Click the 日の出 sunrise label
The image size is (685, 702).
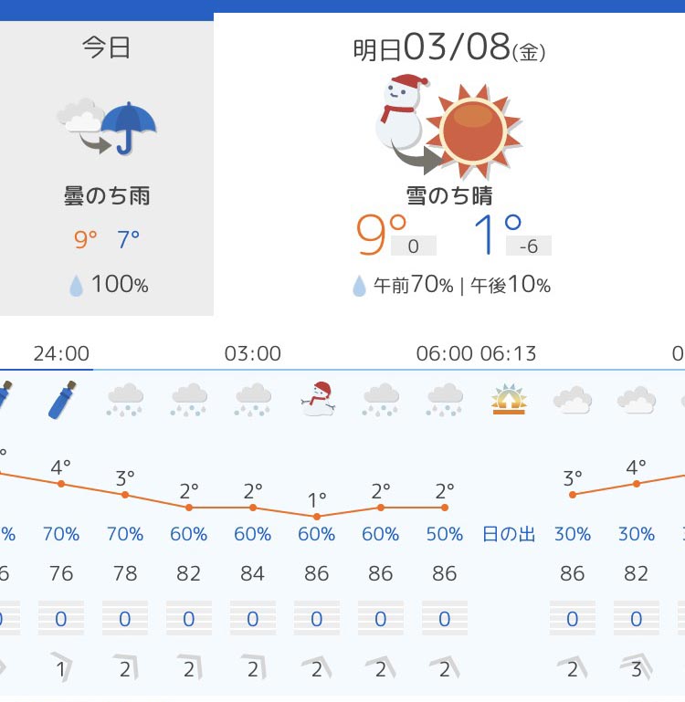coord(509,534)
